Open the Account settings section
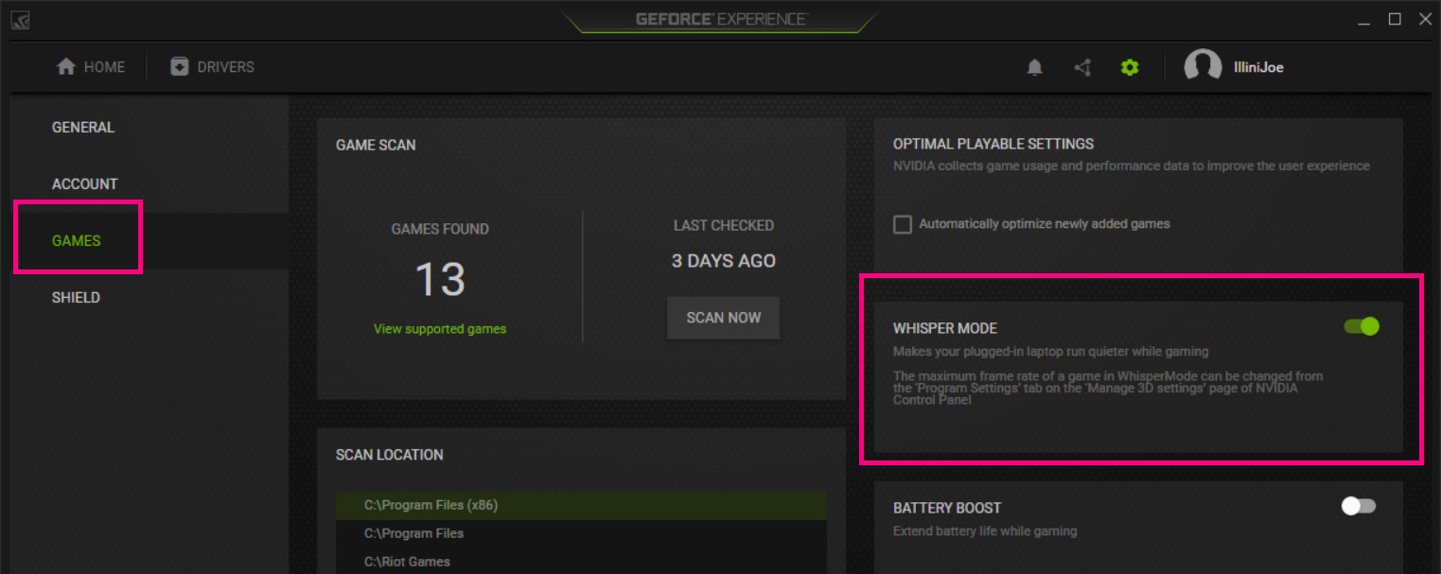 85,184
